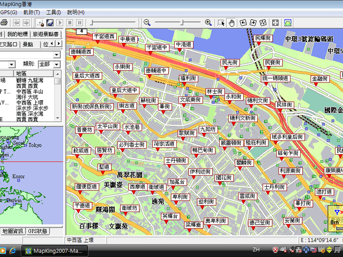This screenshot has width=343, height=257.
Task: Click Tokyo on the overview map
Action: pos(35,145)
